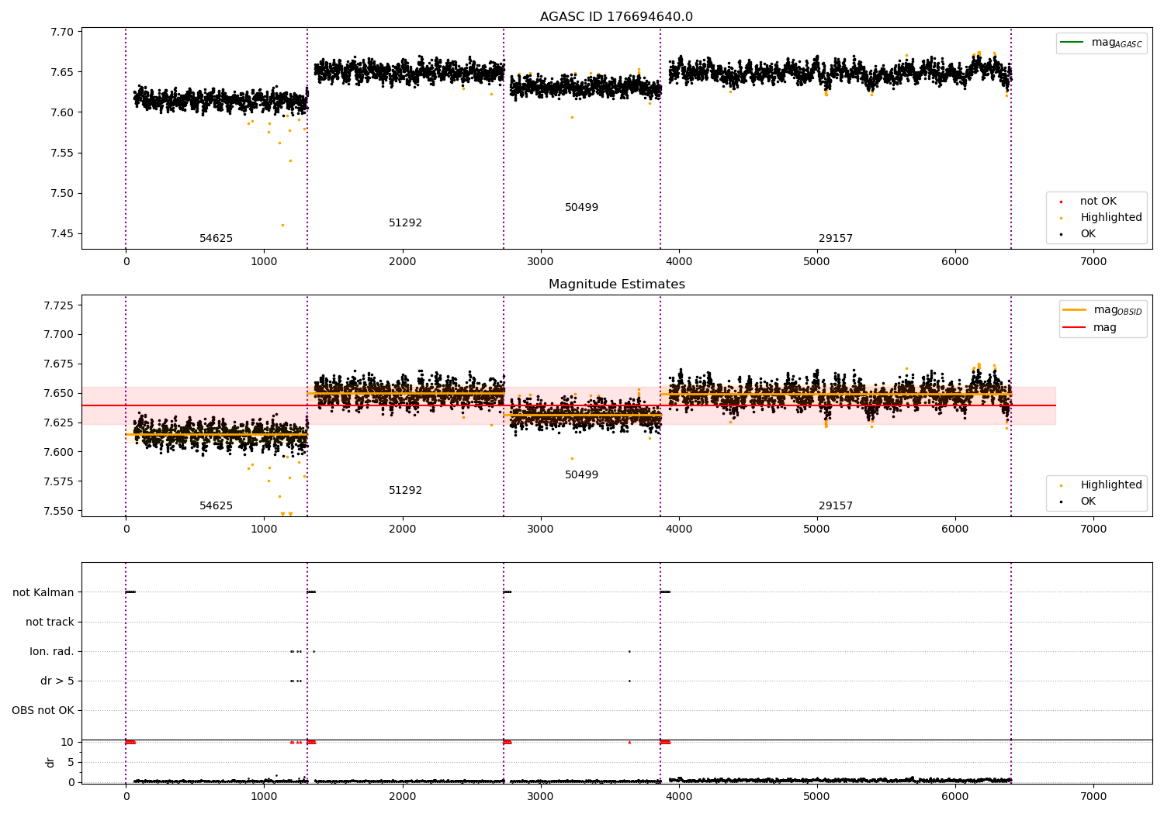The image size is (1164, 814).
Task: Click the 'dr > 5' axis label
Action: click(x=57, y=681)
